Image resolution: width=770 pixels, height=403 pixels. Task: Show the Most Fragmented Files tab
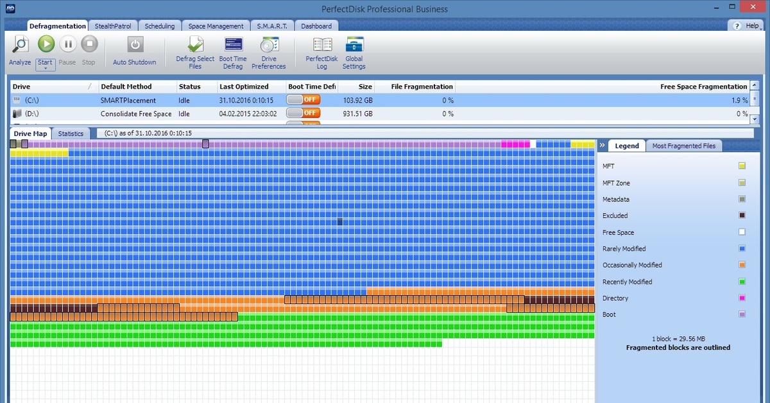pyautogui.click(x=683, y=146)
